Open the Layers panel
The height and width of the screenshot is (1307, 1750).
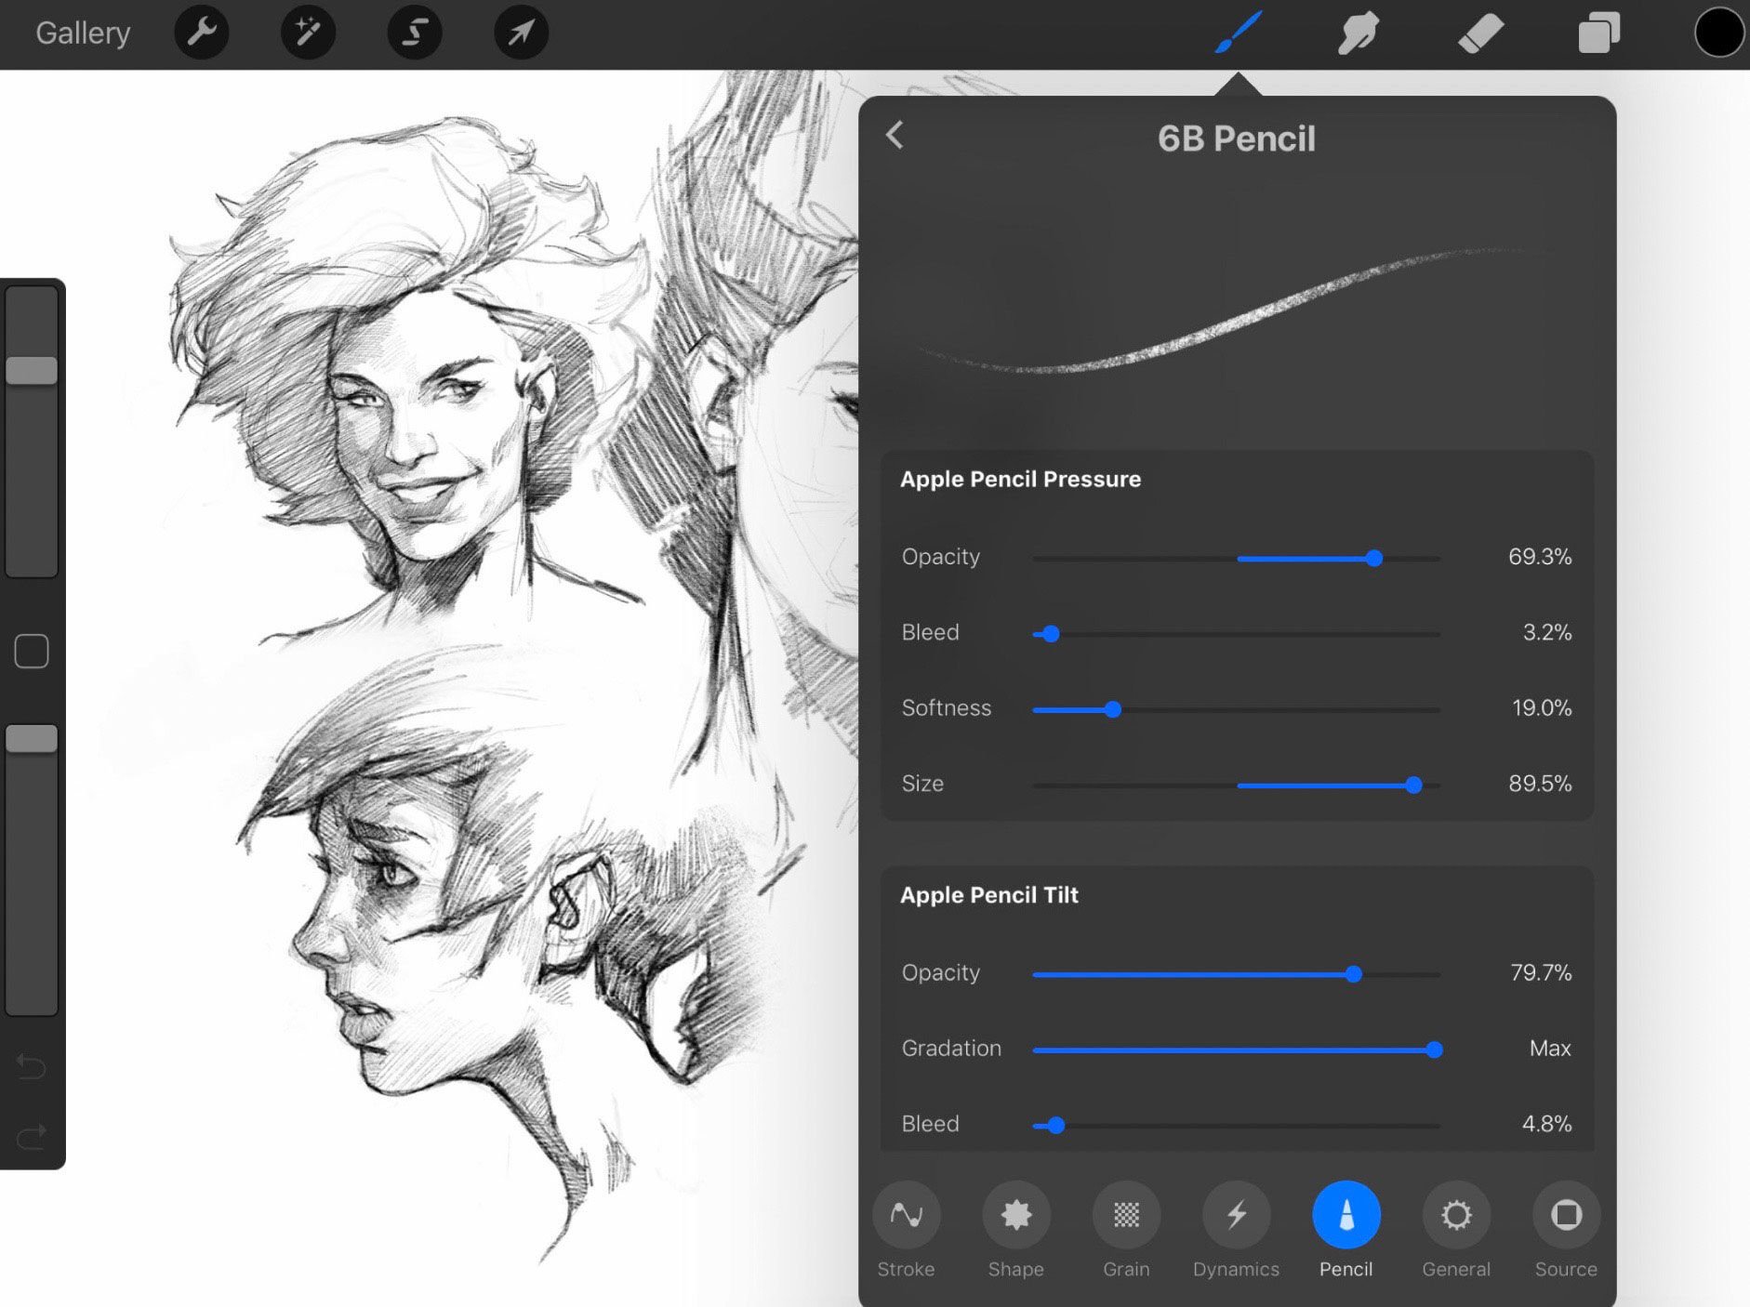tap(1598, 33)
